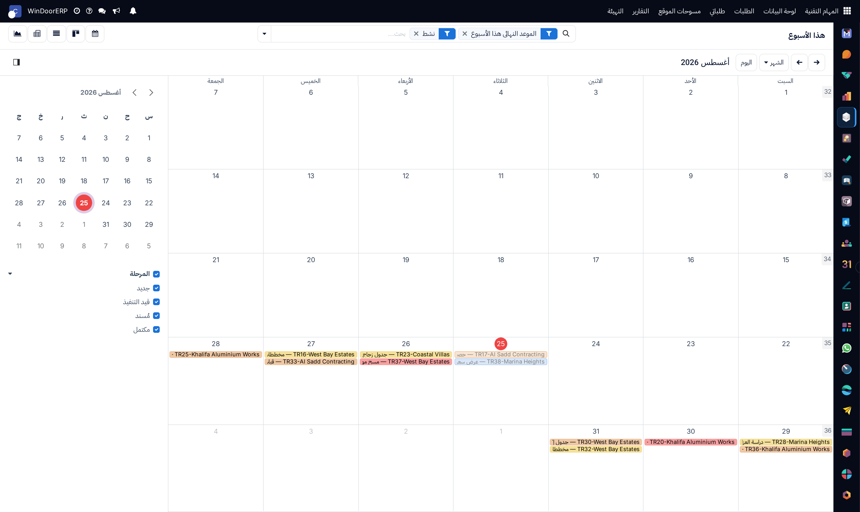
Task: Uncheck the مكتمل stage filter
Action: 156,329
